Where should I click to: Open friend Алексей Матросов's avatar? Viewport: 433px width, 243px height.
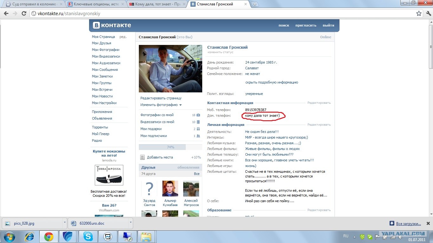[x=191, y=189]
